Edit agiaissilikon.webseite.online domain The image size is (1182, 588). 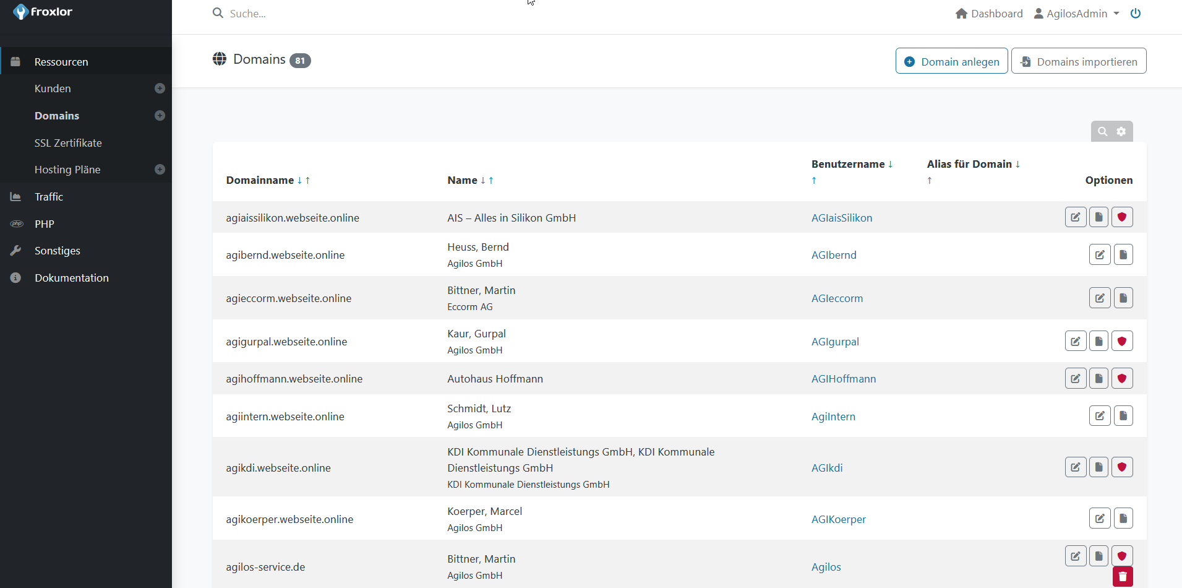(x=1076, y=217)
